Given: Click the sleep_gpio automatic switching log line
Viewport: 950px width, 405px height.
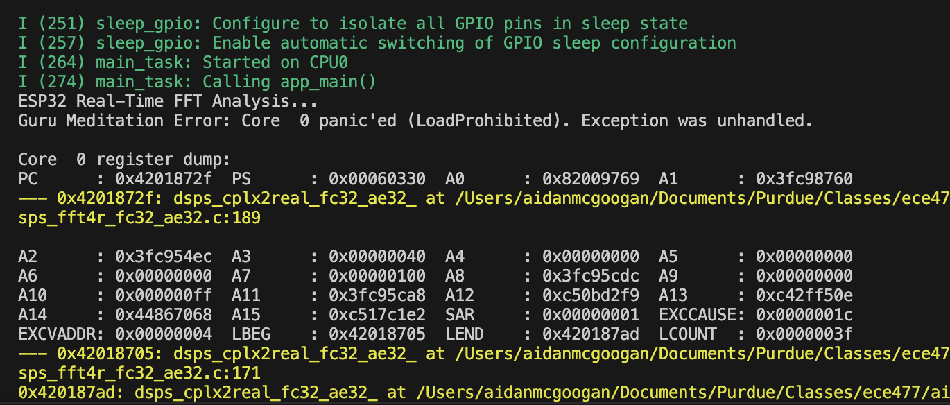Looking at the screenshot, I should (377, 43).
